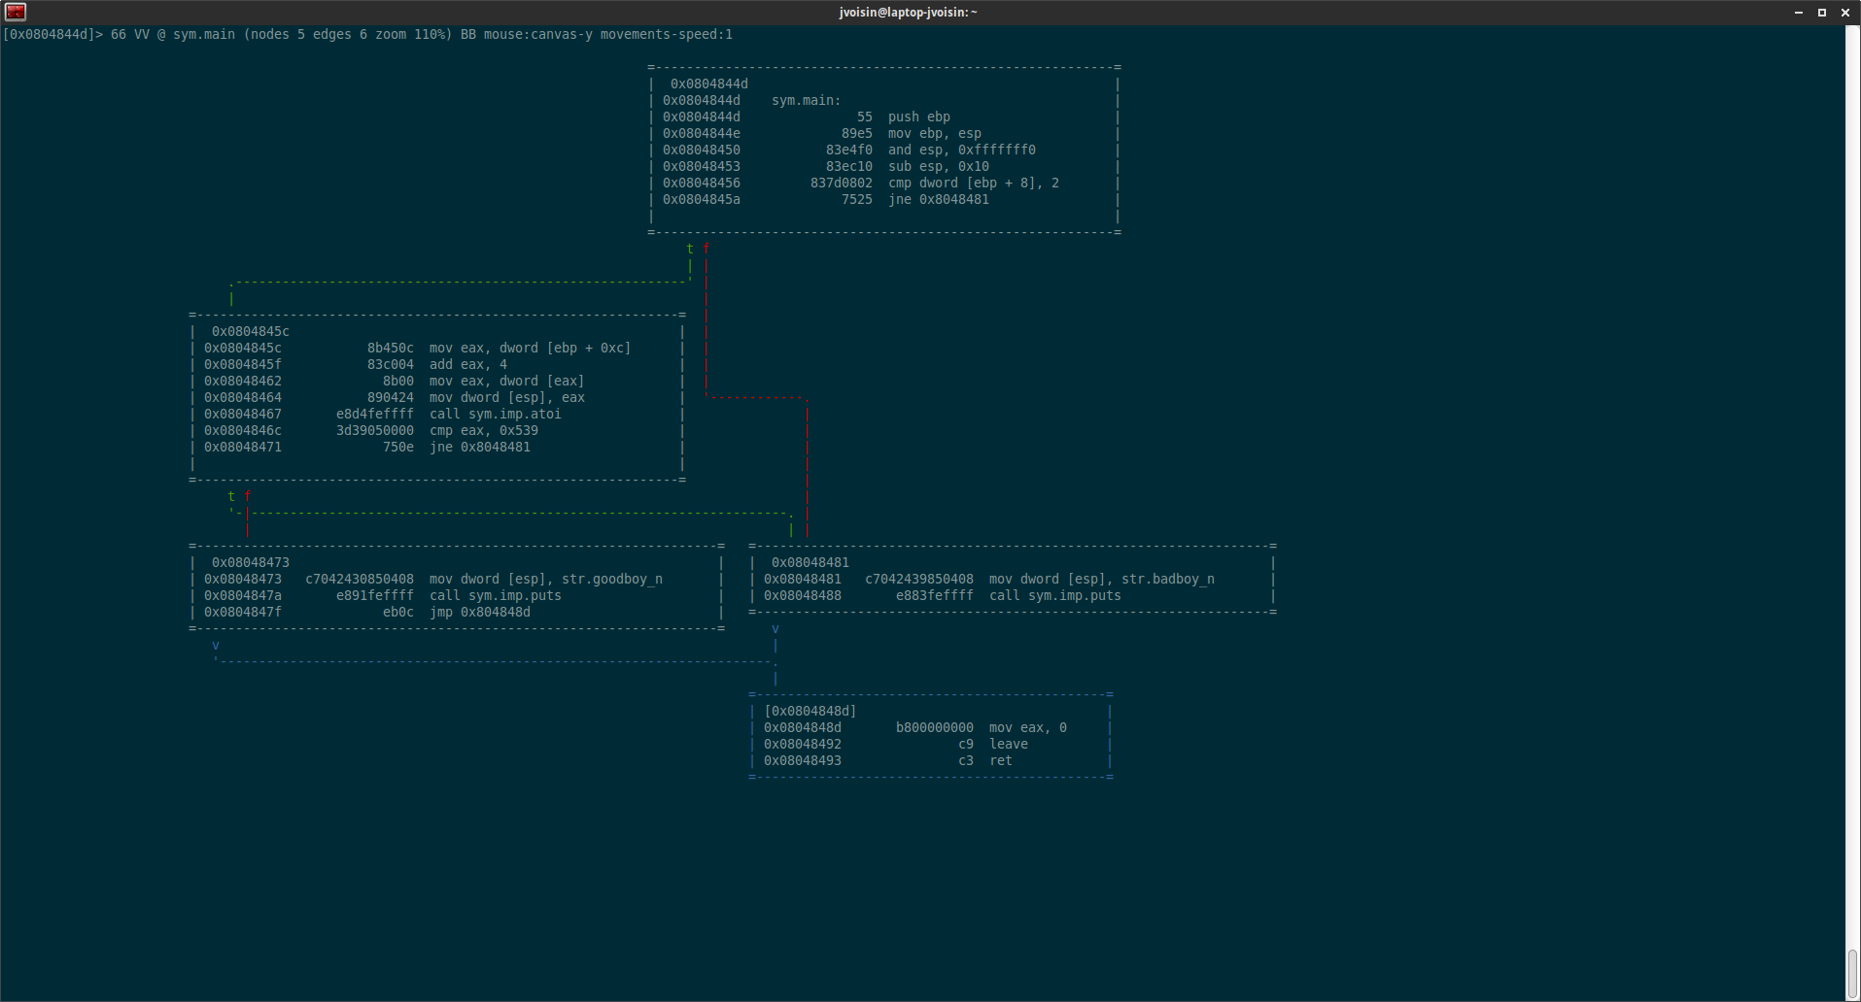Click the str.badboy_n instruction line
1861x1002 pixels.
click(1101, 579)
